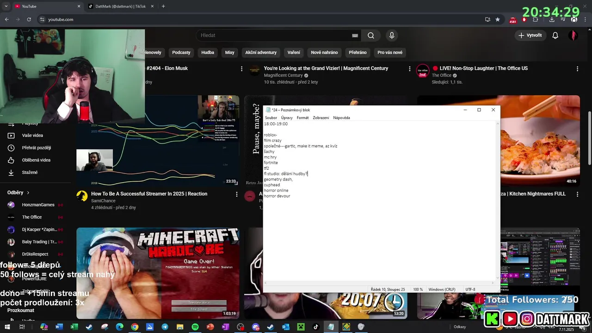
Task: Click the Gmail checker extension showing 4581
Action: pos(512,20)
